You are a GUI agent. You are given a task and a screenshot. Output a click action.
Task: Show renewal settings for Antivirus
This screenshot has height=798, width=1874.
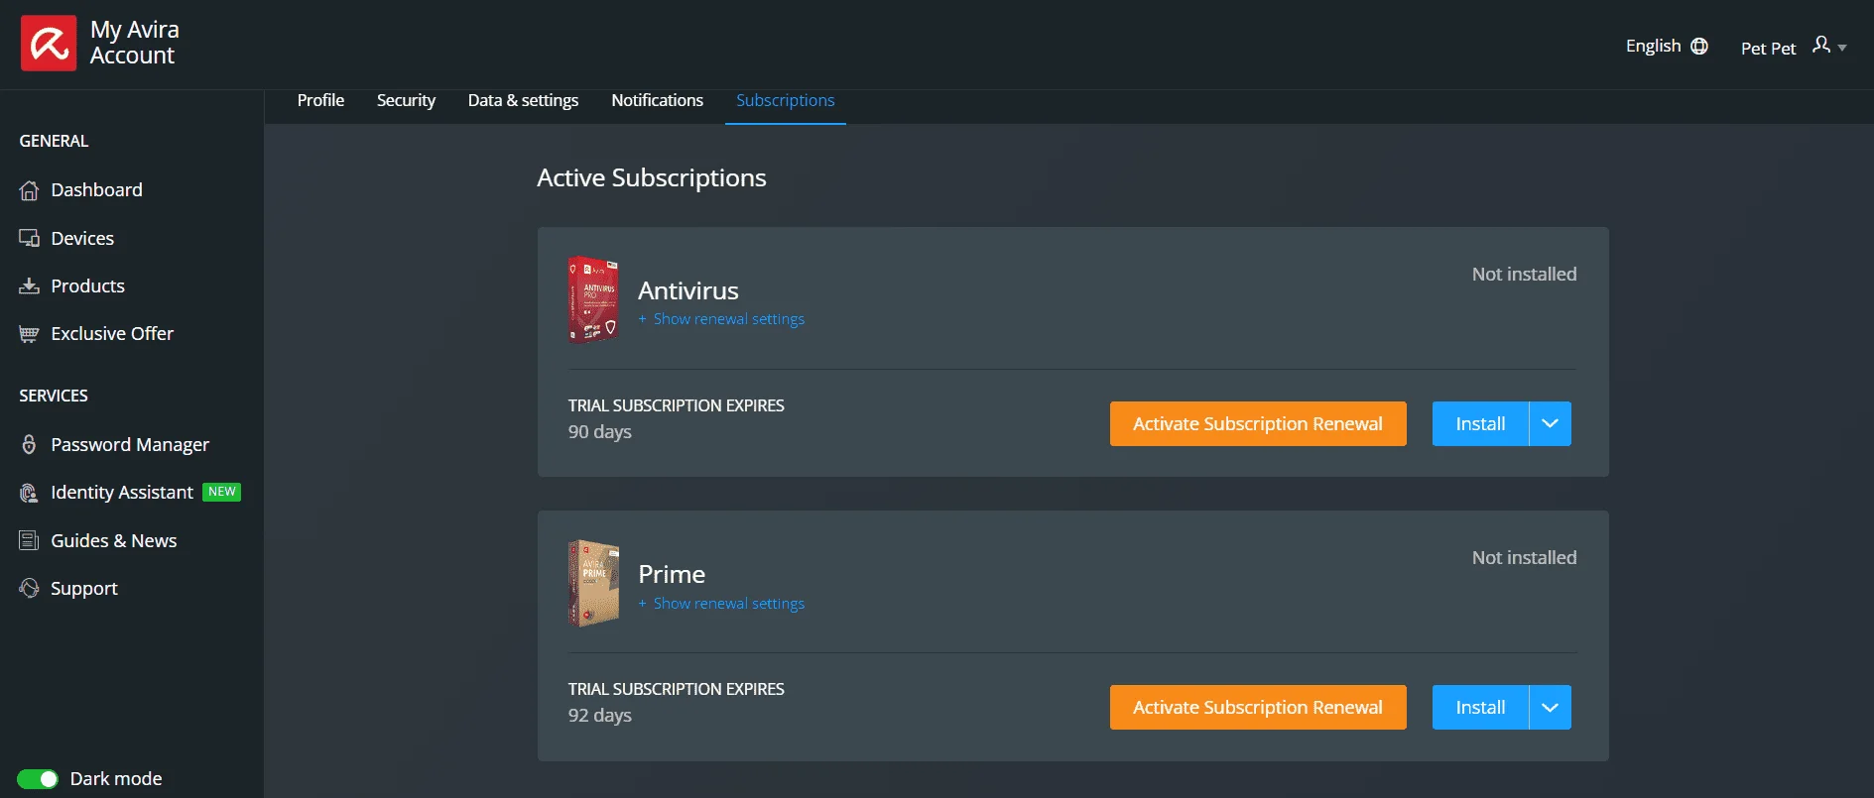coord(728,319)
